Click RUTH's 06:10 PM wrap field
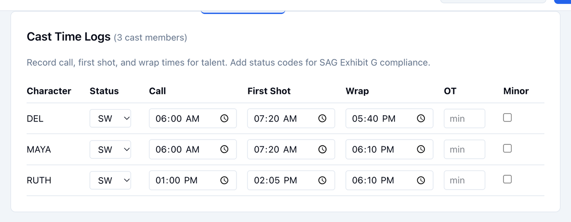Image resolution: width=571 pixels, height=222 pixels. [390, 181]
